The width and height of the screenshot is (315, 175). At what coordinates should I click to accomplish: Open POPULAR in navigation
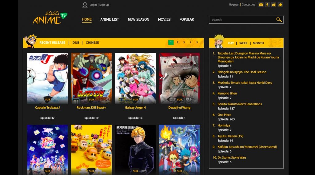pos(187,19)
